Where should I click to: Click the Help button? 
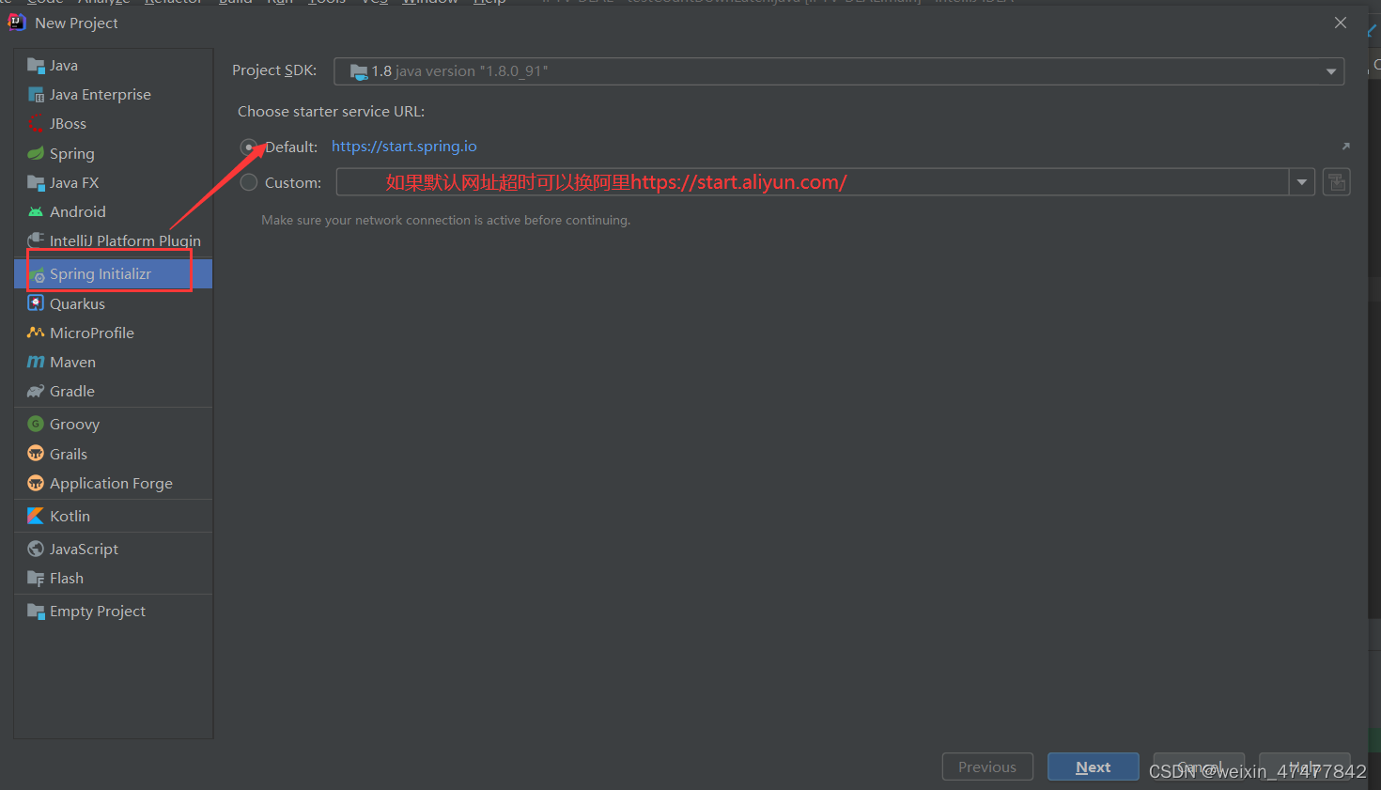[1305, 767]
